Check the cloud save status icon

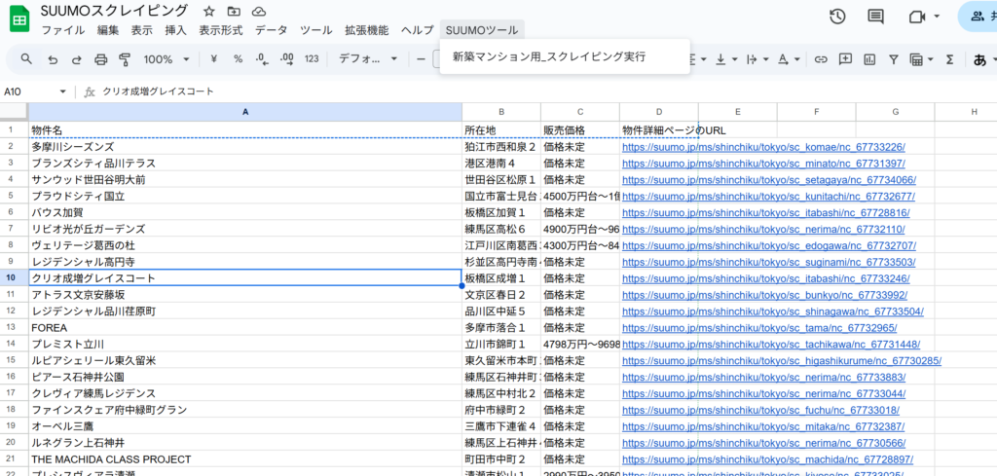tap(258, 12)
